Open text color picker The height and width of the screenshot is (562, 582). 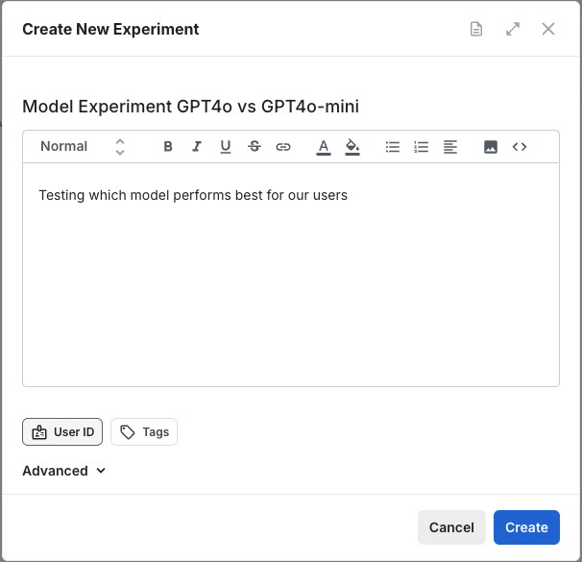(324, 147)
